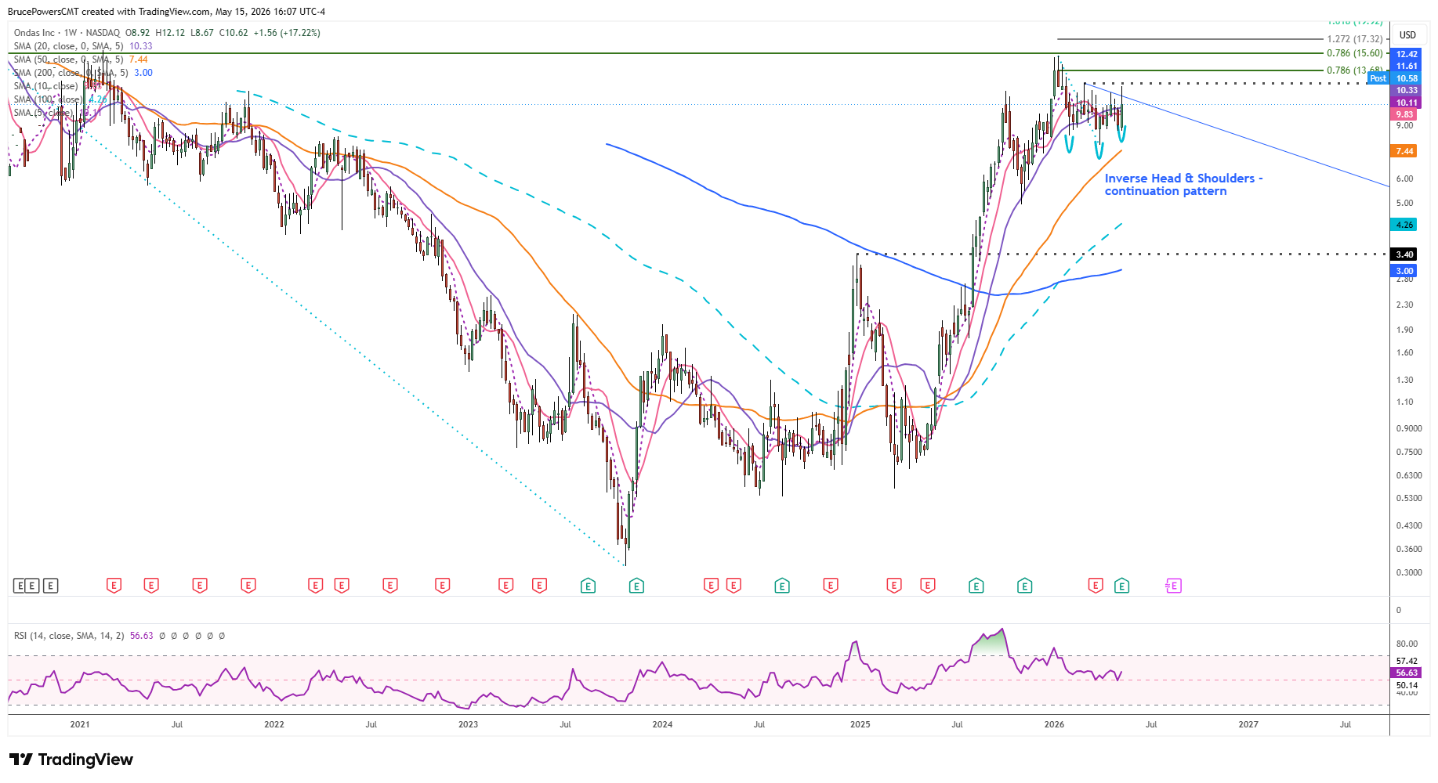
Task: Select the Ondas Inc symbol title
Action: [34, 33]
